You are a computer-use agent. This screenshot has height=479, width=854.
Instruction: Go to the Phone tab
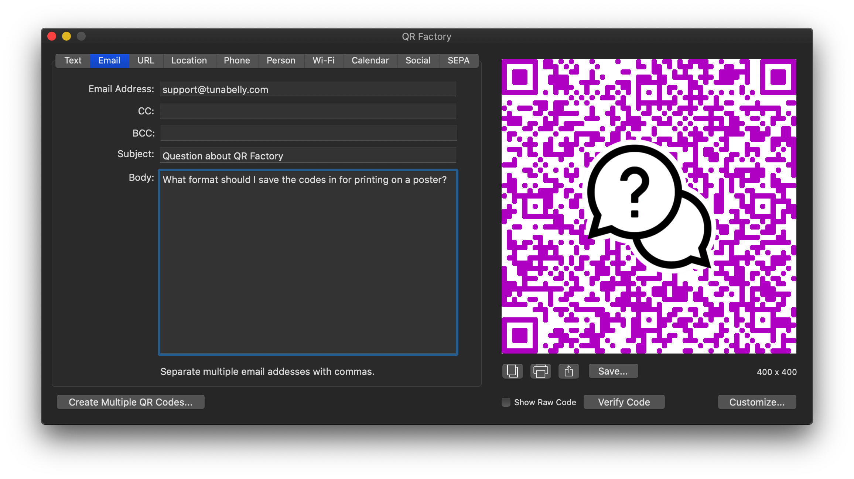(x=237, y=61)
